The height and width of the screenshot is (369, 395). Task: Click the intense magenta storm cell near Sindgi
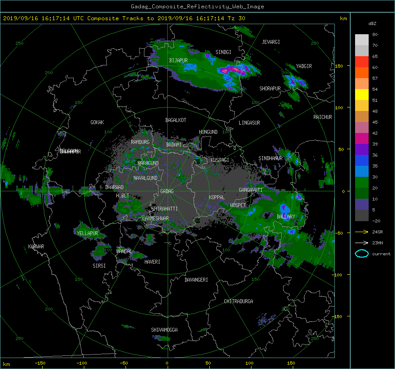pyautogui.click(x=232, y=69)
